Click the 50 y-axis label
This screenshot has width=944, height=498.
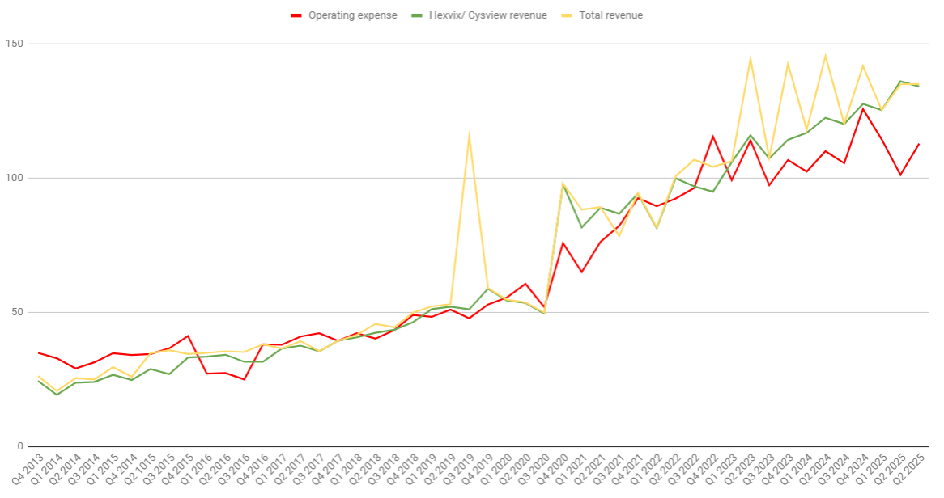[x=16, y=312]
